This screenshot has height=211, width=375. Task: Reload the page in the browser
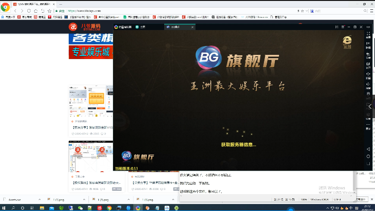pos(29,11)
